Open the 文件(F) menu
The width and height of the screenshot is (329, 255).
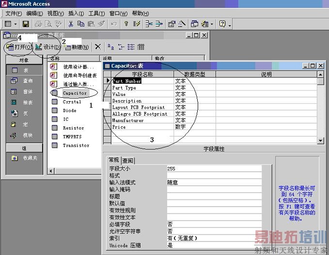tap(14, 14)
